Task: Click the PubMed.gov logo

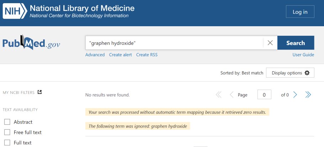Action: [31, 43]
